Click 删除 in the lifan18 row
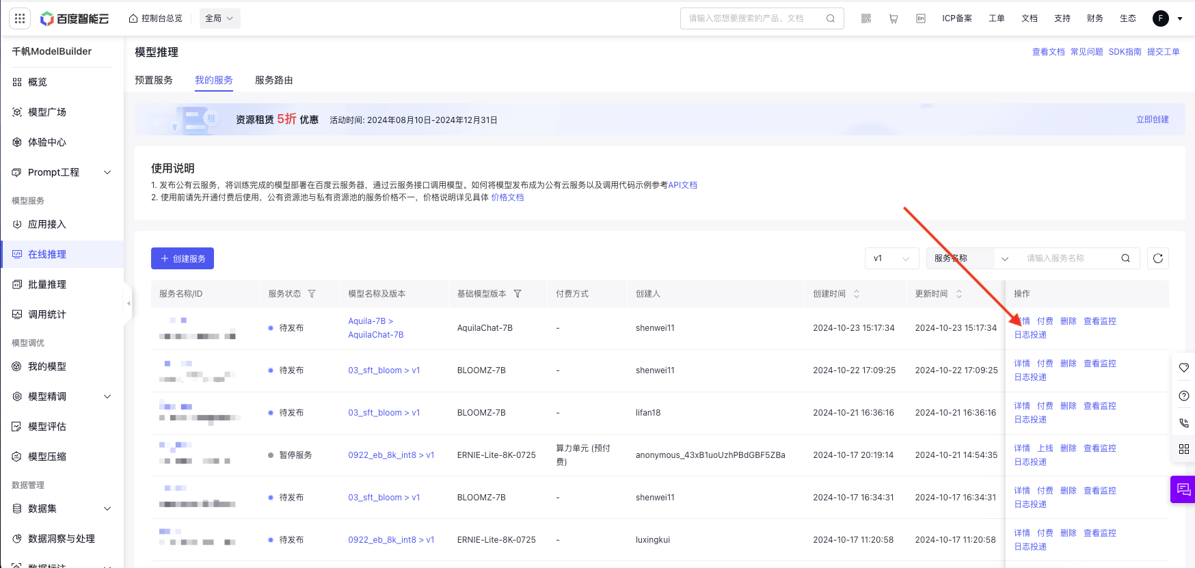The image size is (1195, 568). pyautogui.click(x=1069, y=406)
